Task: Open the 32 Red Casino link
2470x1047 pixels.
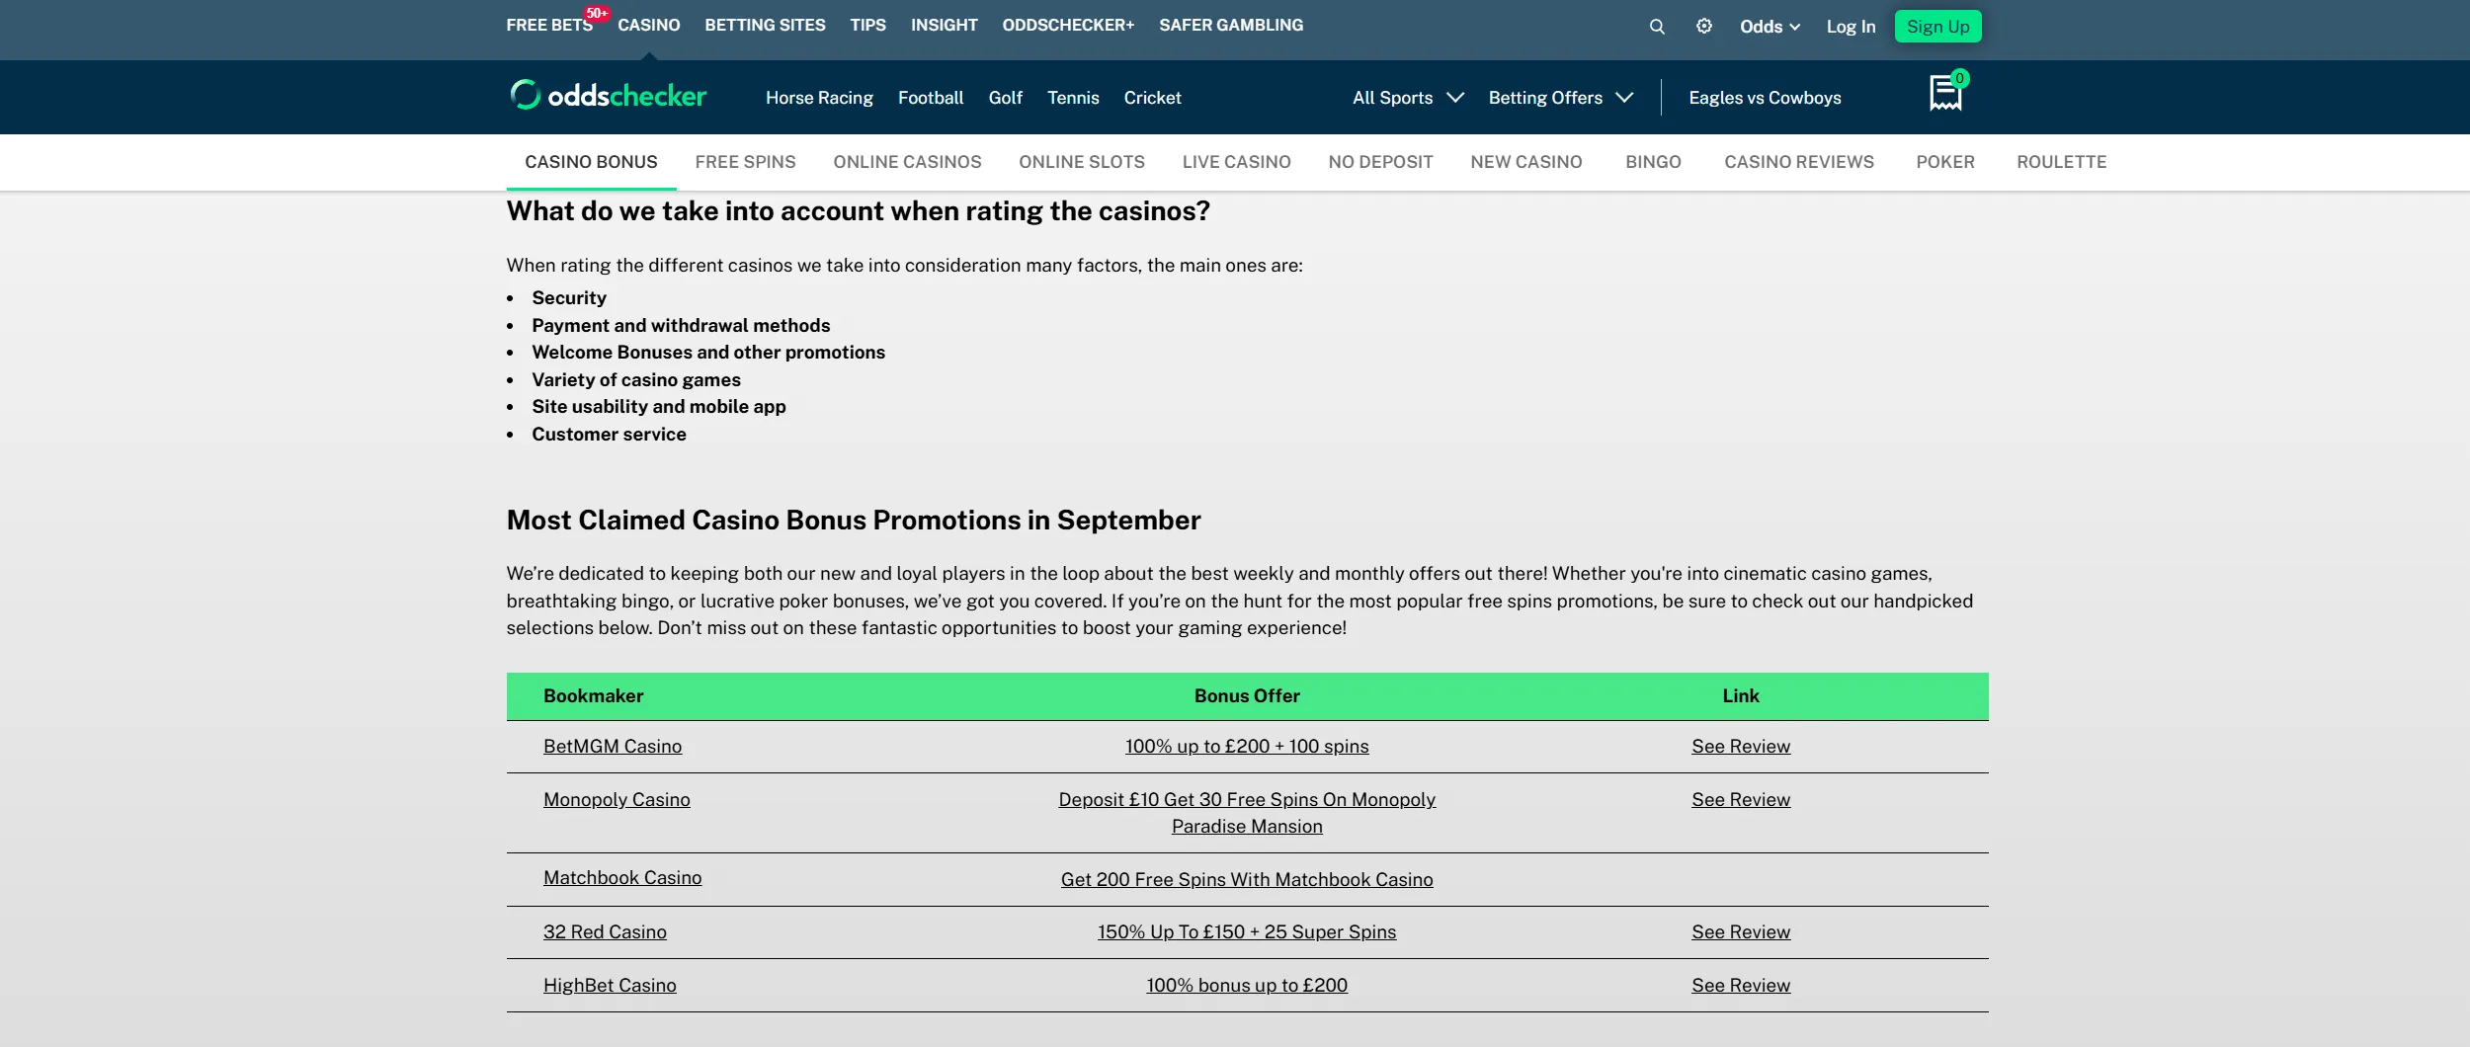Action: point(605,932)
